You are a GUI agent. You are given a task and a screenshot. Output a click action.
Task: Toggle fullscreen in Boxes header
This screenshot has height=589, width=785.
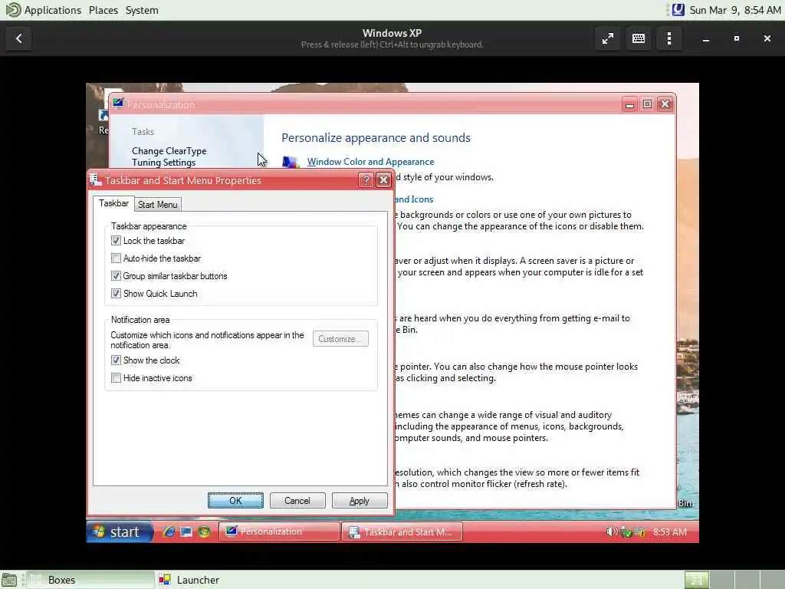[x=608, y=38]
